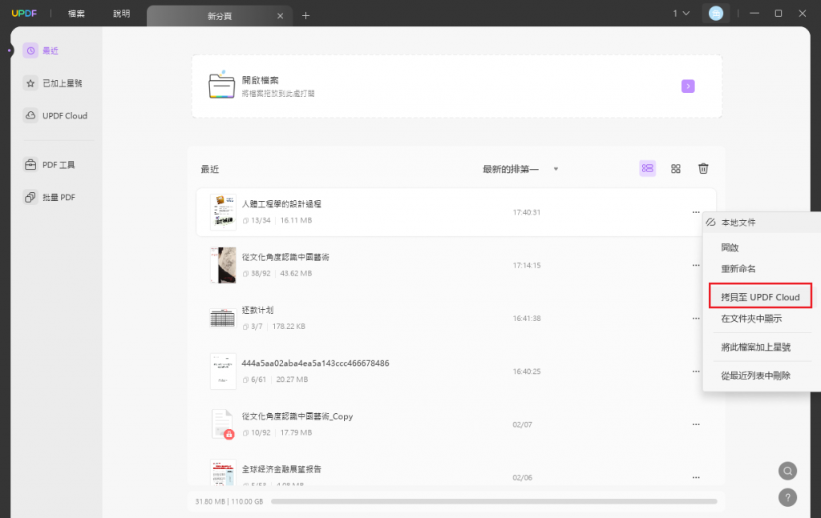Screen dimensions: 821x518
Task: Click timestamp 17:14:15
Action: click(526, 265)
